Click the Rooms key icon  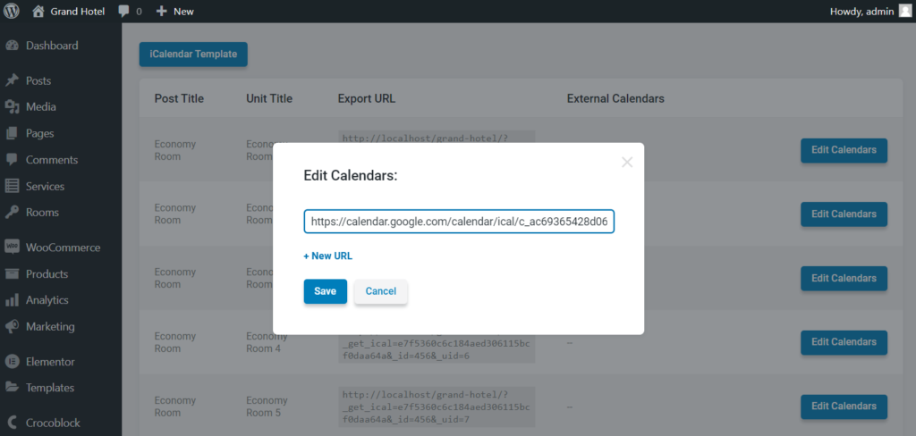pyautogui.click(x=12, y=213)
